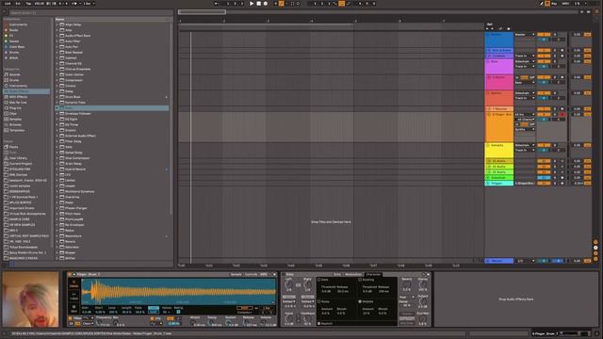The height and width of the screenshot is (339, 603).
Task: Open Current Project in Places
Action: 21,164
